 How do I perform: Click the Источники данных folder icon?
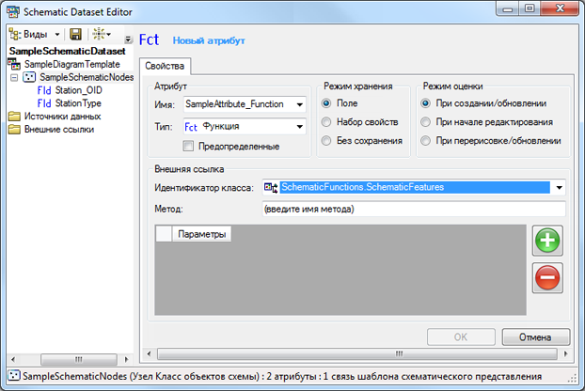tap(14, 117)
